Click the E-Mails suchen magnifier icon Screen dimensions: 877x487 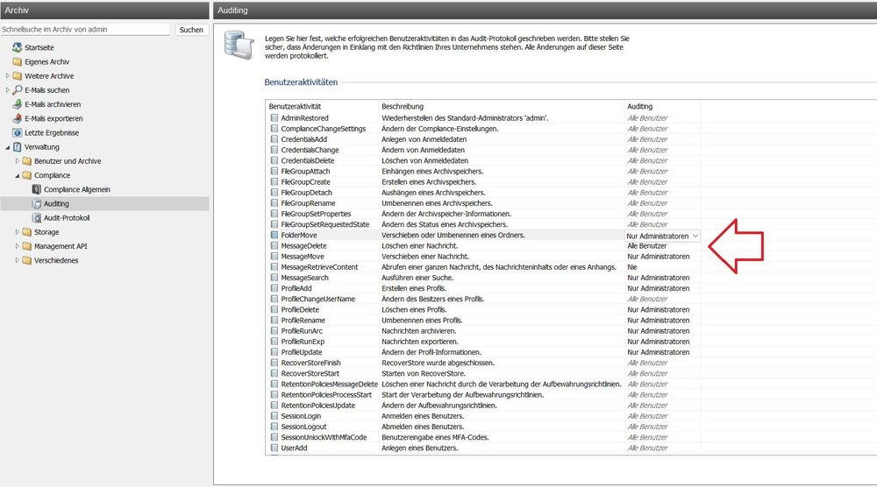pos(17,90)
